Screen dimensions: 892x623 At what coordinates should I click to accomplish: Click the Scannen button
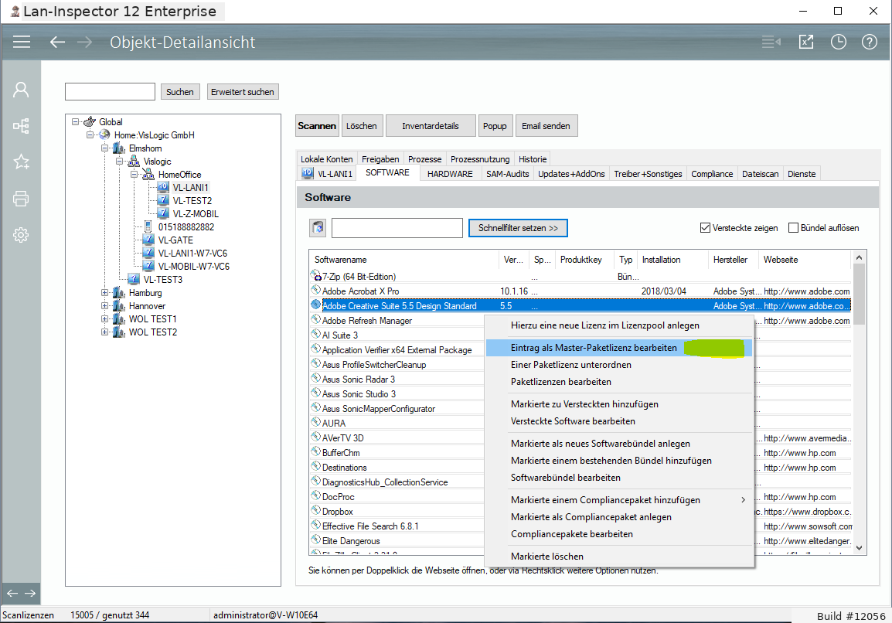317,126
